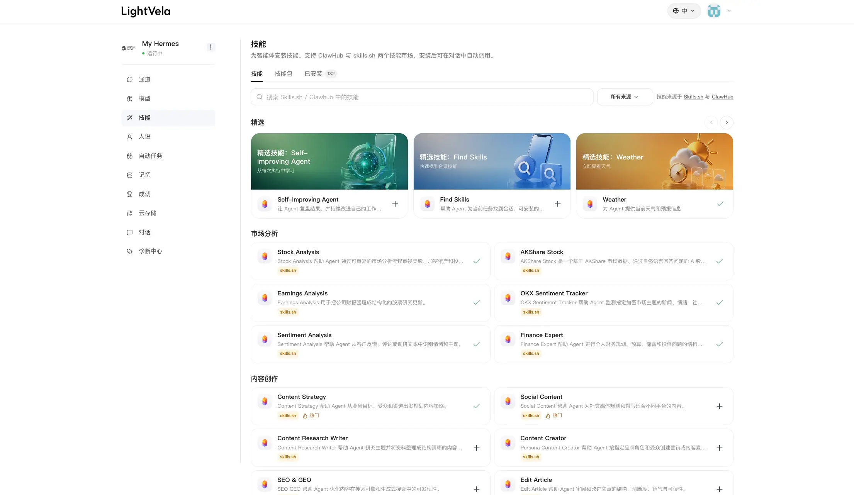Open the 对话 chat icon
The image size is (854, 495).
129,232
